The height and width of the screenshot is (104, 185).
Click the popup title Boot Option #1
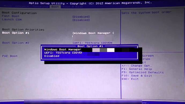90,46
